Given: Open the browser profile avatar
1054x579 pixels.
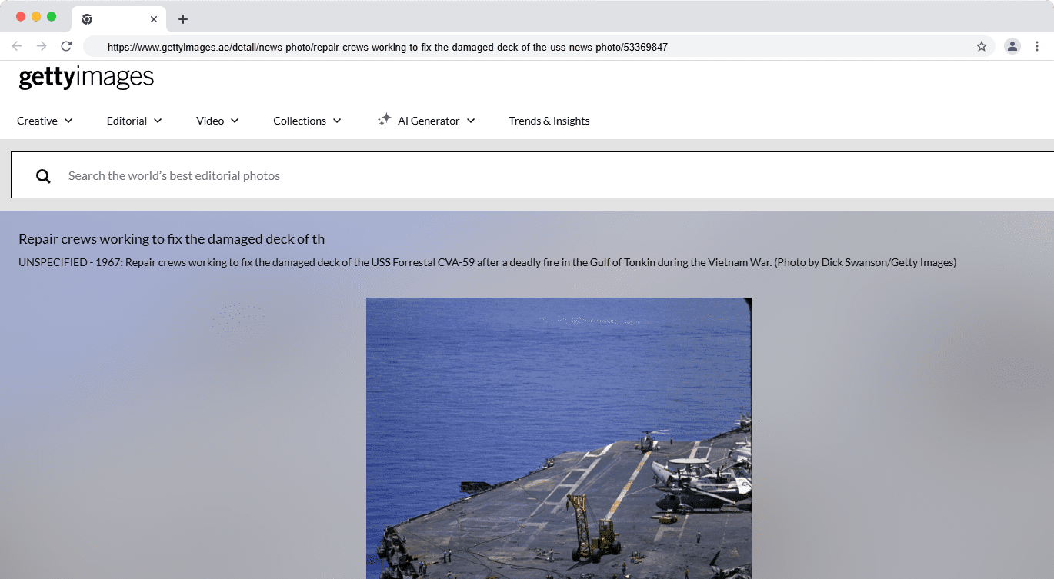Looking at the screenshot, I should click(1012, 46).
